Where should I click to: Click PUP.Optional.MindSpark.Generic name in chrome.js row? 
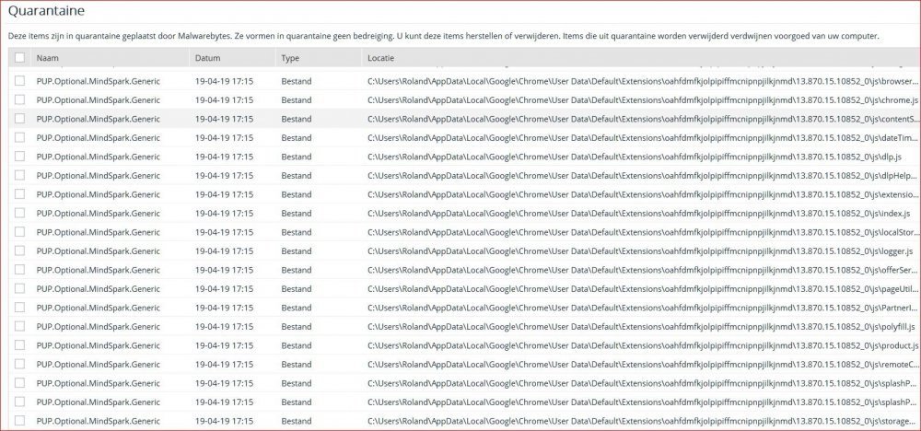point(99,100)
